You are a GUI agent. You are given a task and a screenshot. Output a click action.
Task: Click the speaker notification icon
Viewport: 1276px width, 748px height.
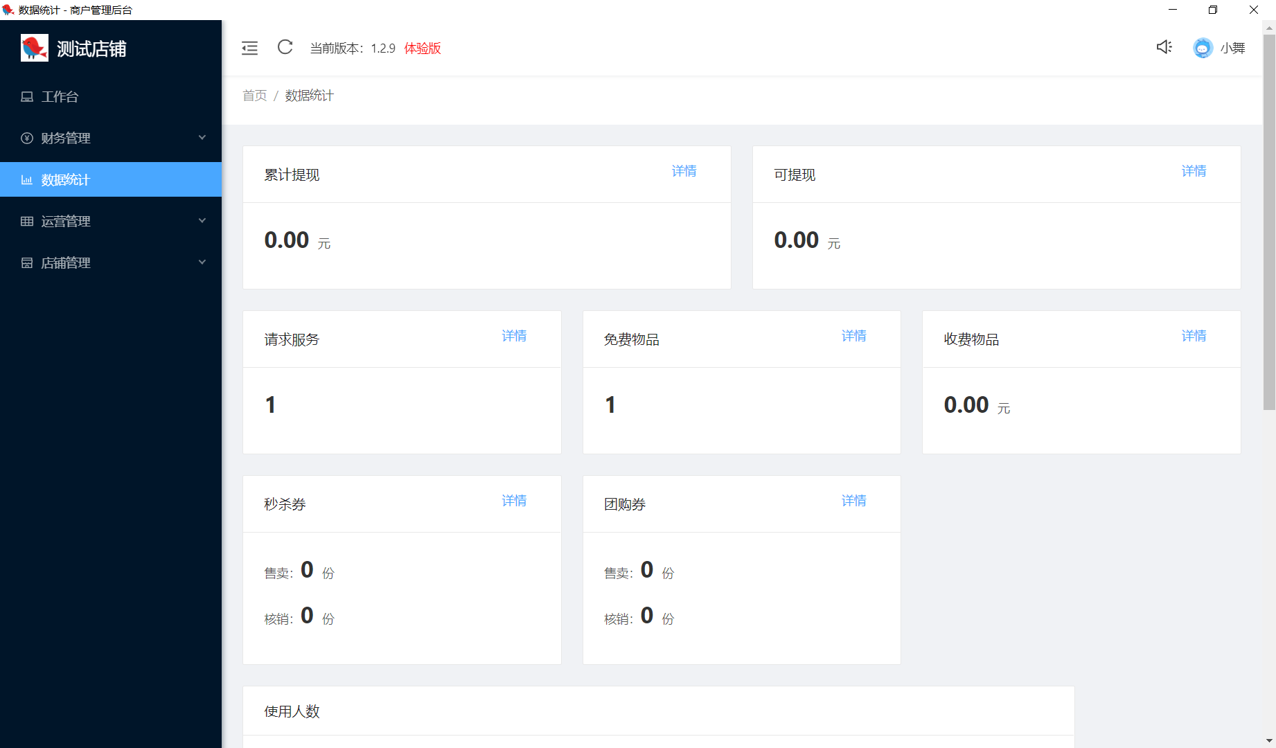1164,47
